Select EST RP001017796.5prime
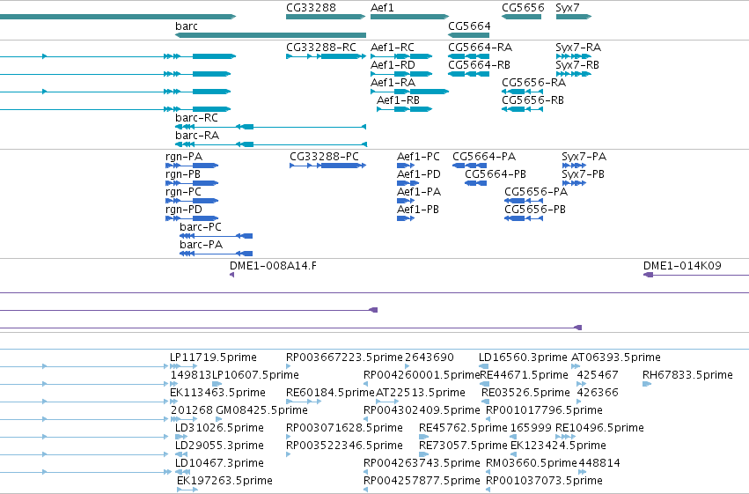Screen dimensions: 749x494 (488, 420)
